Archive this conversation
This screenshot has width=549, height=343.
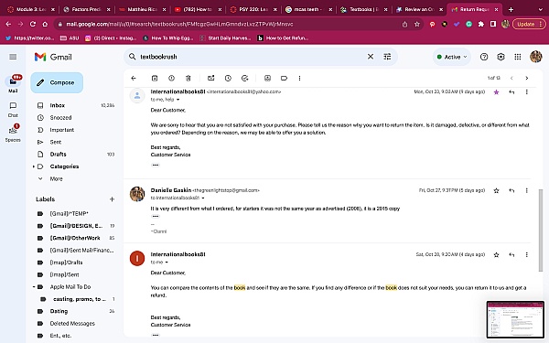click(155, 78)
